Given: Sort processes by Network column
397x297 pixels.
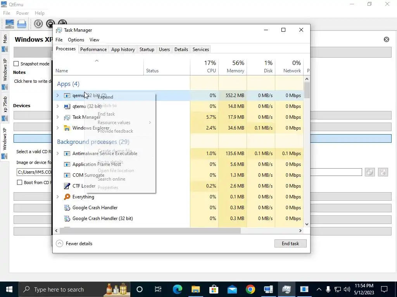Looking at the screenshot, I should pyautogui.click(x=289, y=67).
